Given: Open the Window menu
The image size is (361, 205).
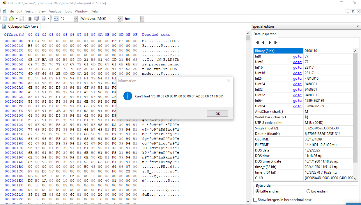Looking at the screenshot, I should click(x=81, y=11).
